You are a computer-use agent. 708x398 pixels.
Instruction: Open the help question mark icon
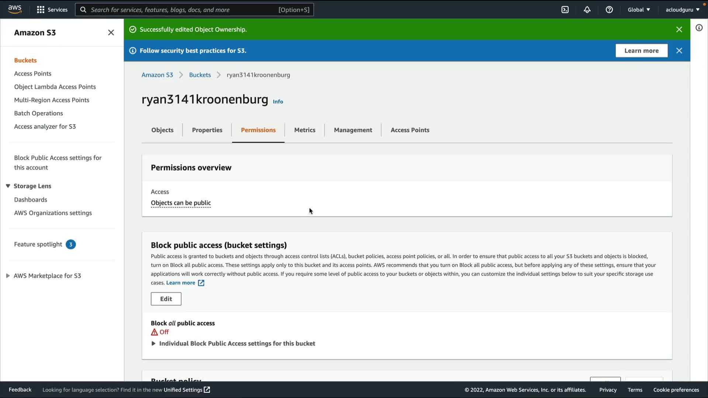click(x=609, y=10)
